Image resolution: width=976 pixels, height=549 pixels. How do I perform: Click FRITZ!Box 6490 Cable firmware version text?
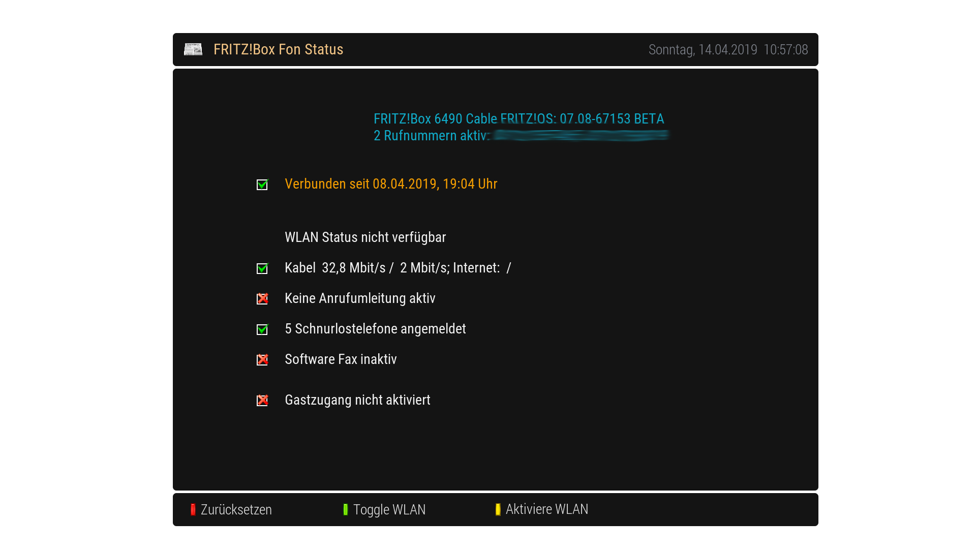[x=518, y=119]
